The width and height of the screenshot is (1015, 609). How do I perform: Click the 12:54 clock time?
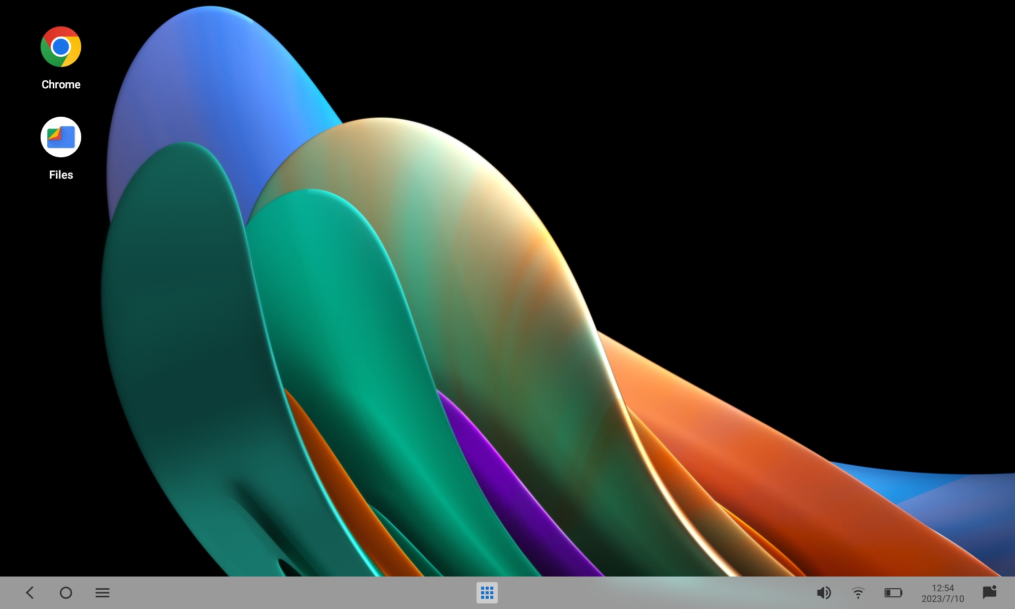click(x=942, y=588)
